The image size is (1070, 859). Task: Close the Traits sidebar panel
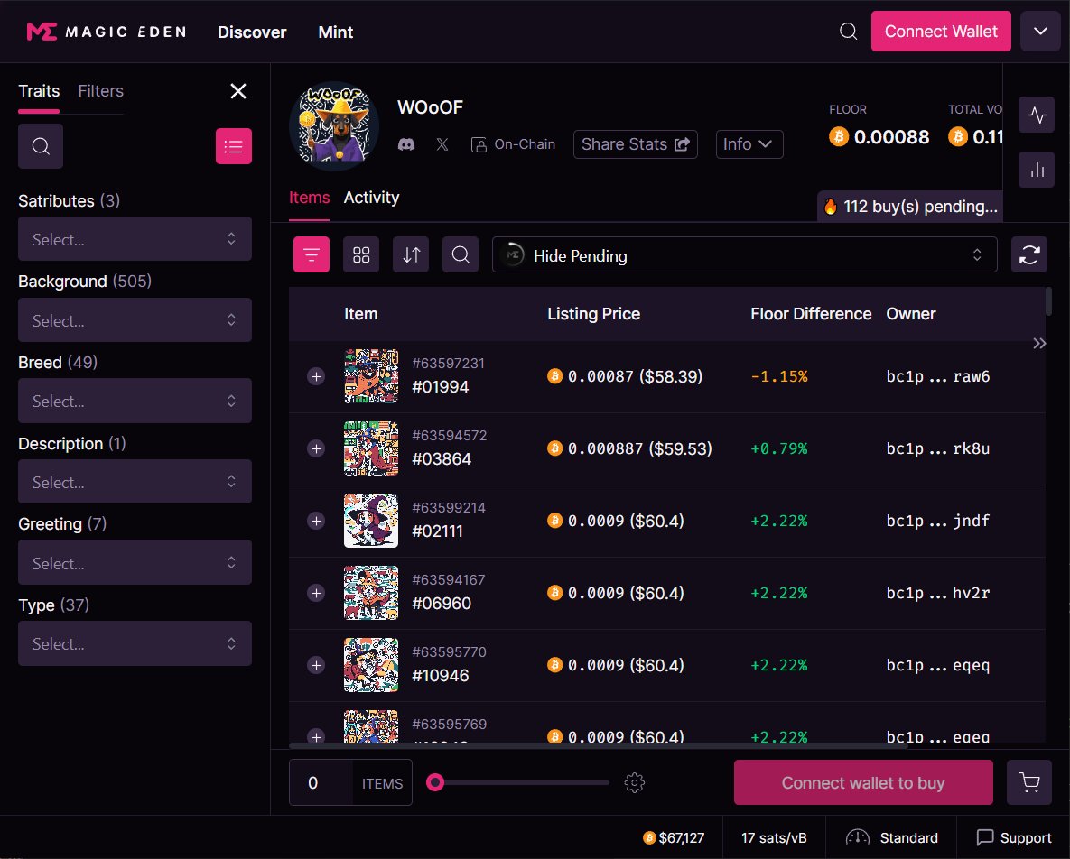tap(238, 90)
